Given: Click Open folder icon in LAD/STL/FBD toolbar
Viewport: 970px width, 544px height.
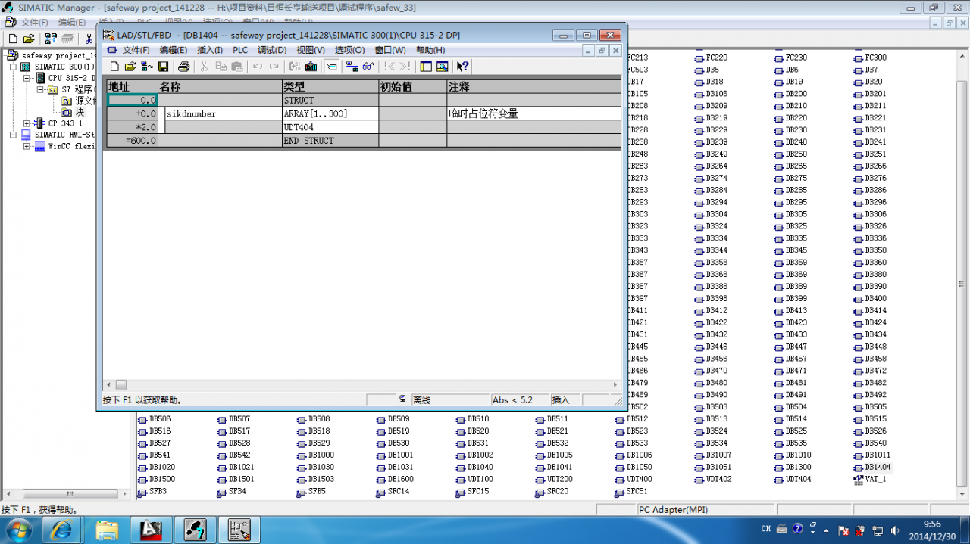Looking at the screenshot, I should pos(130,67).
